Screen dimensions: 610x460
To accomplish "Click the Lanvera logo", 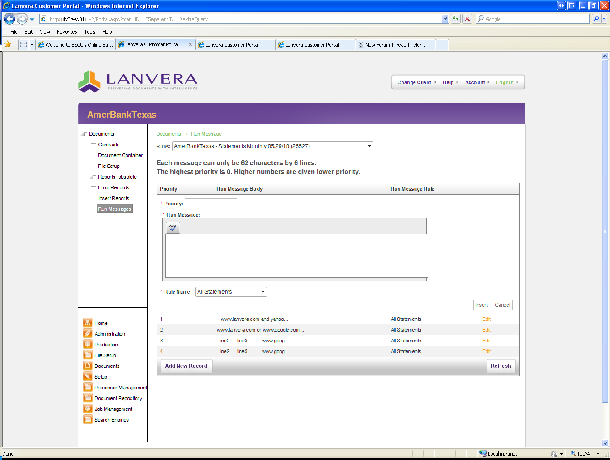I will tap(138, 81).
